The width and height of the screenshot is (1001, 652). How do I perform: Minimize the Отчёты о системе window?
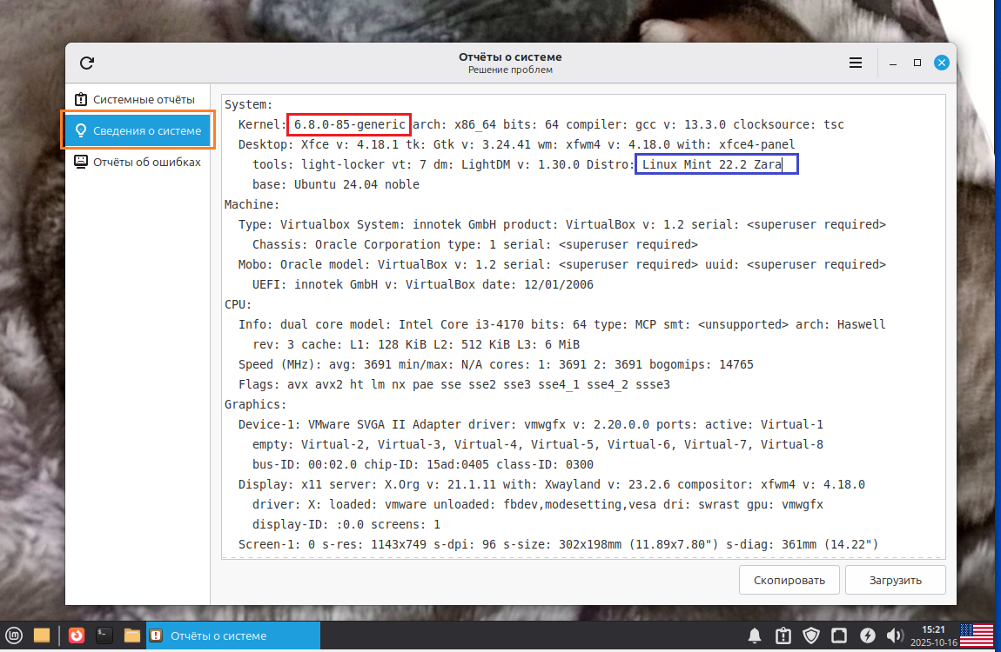click(x=893, y=63)
